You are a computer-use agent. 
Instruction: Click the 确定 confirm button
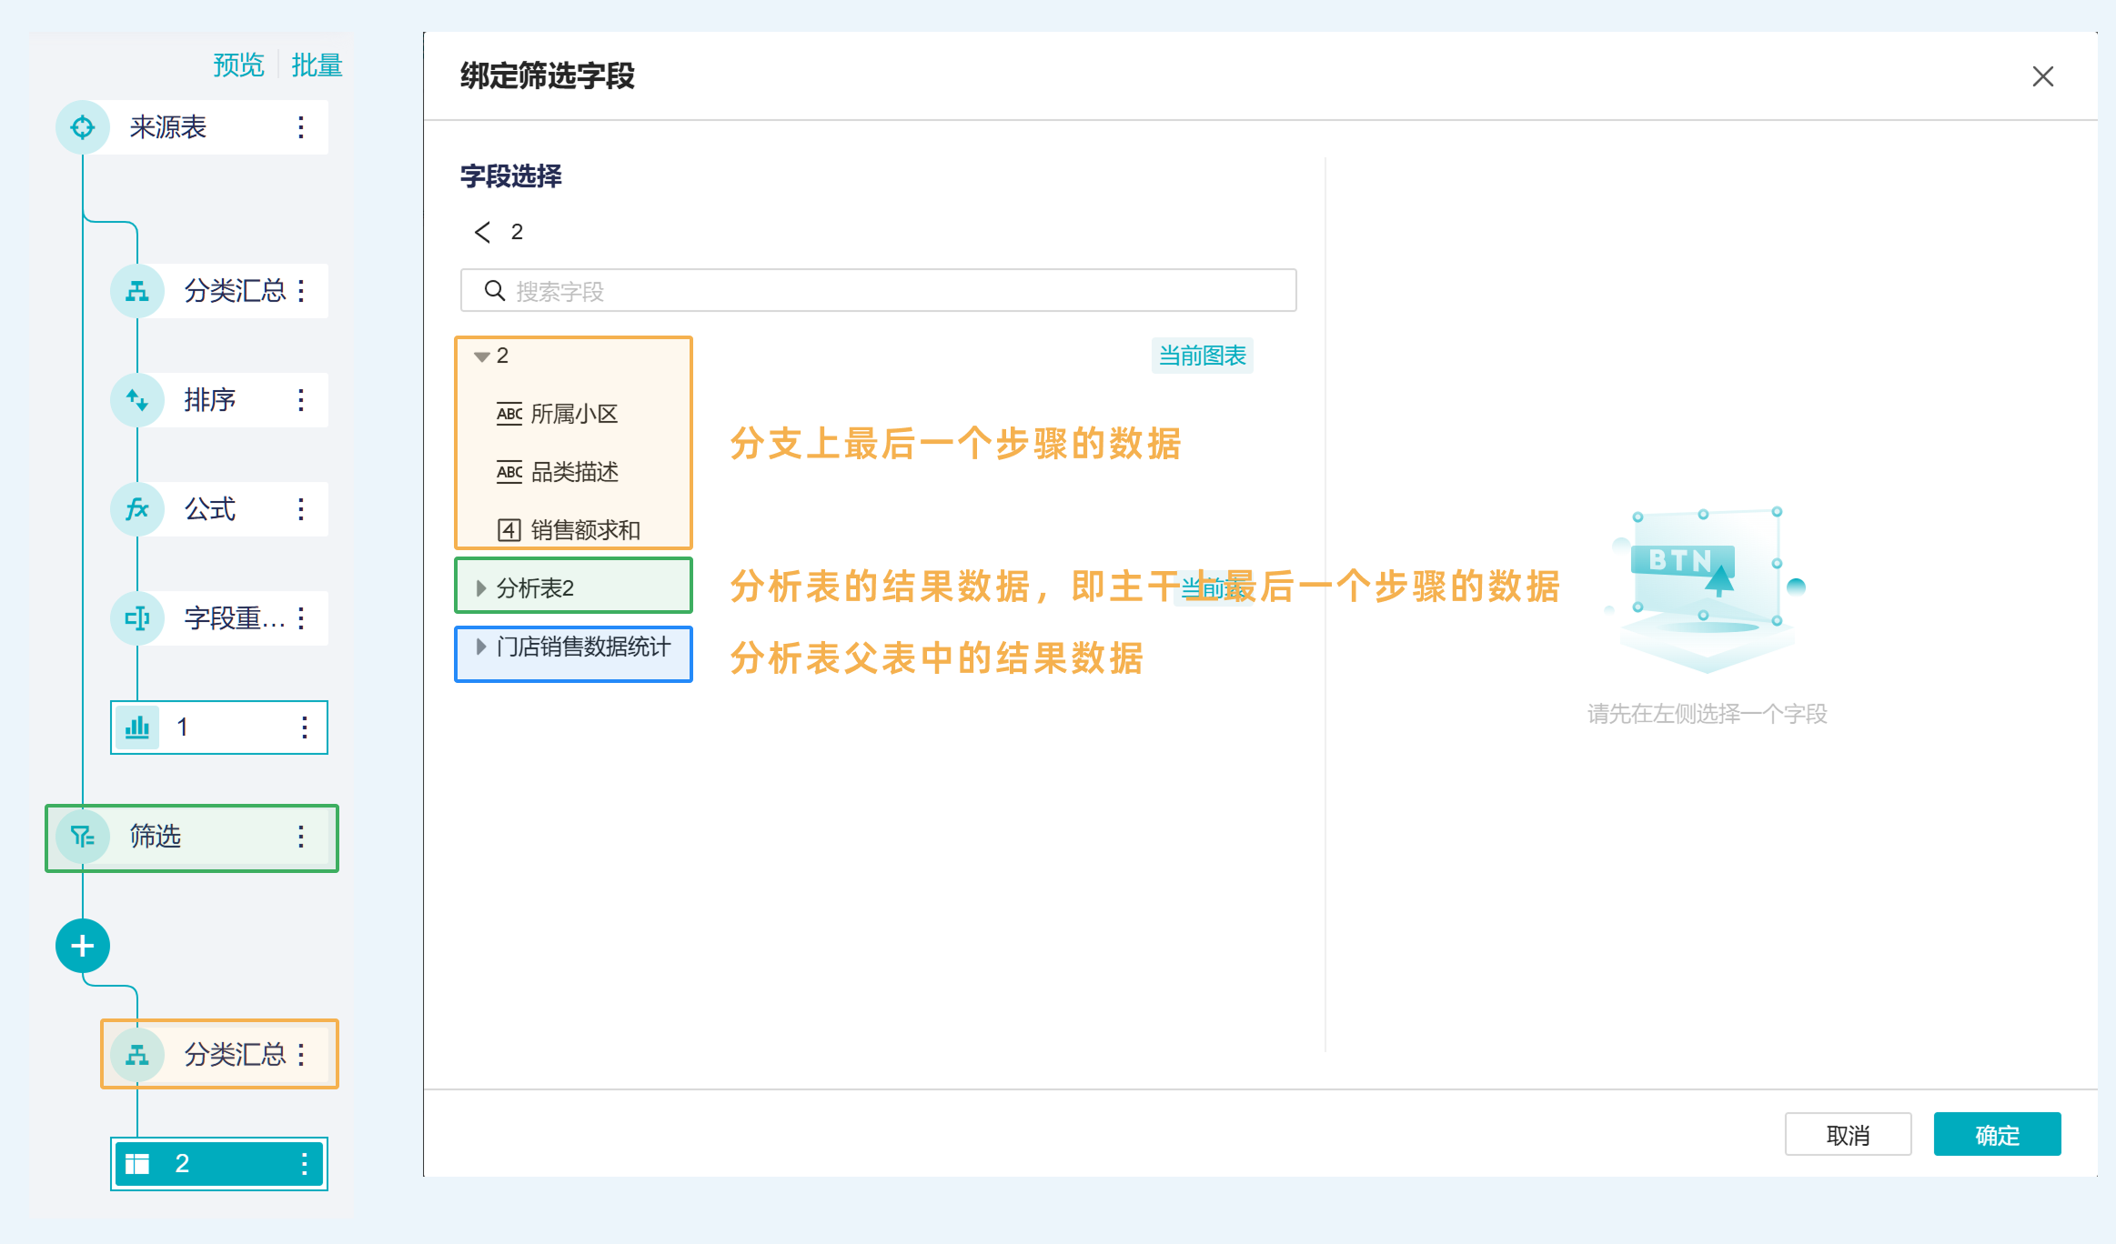tap(1997, 1134)
